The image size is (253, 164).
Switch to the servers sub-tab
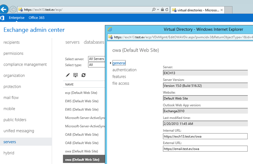[x=72, y=42]
